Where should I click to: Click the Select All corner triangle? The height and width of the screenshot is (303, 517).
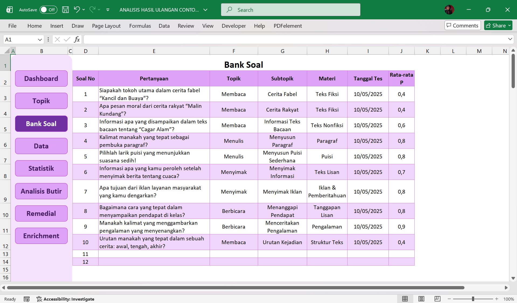[6, 51]
